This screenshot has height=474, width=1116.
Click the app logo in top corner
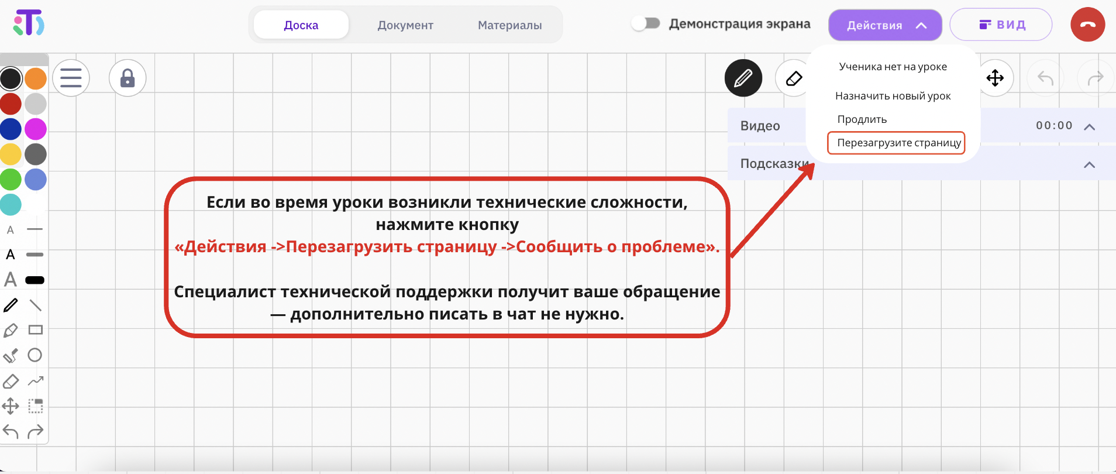pos(29,23)
